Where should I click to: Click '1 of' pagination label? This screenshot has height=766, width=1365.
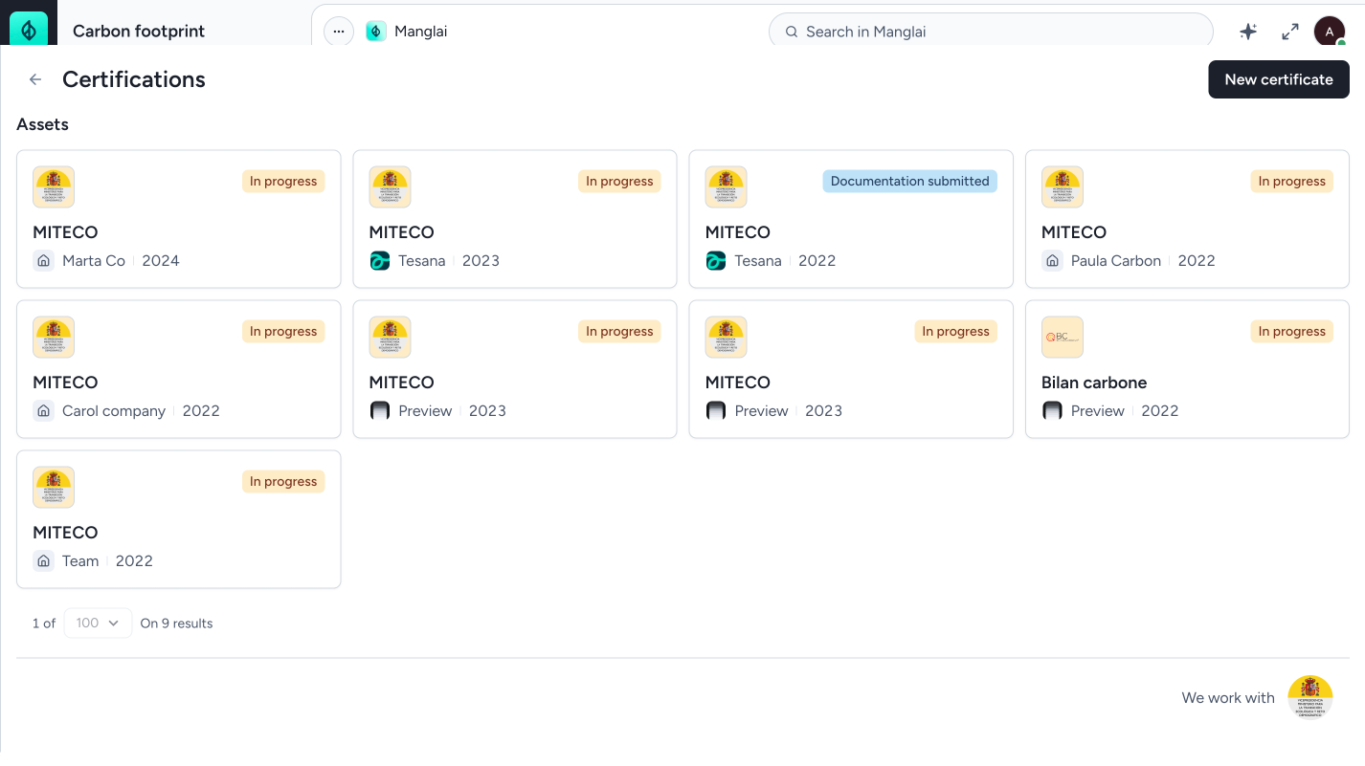pos(44,624)
